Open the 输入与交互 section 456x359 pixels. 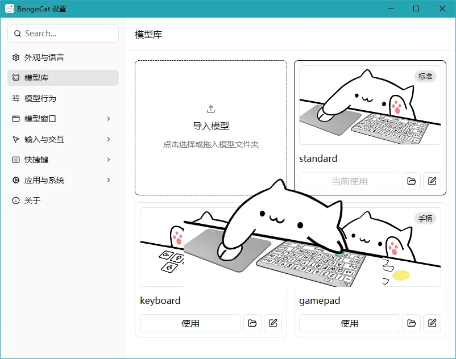click(63, 139)
